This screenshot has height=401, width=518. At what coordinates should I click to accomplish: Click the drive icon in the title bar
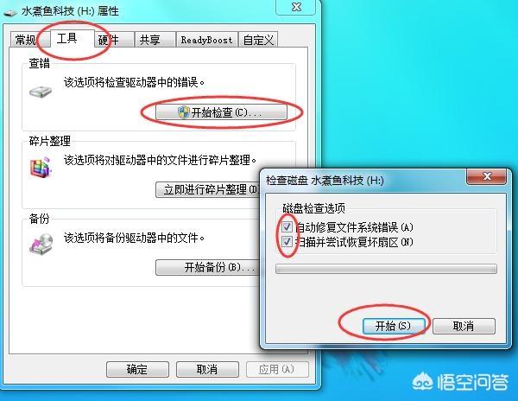(x=9, y=13)
